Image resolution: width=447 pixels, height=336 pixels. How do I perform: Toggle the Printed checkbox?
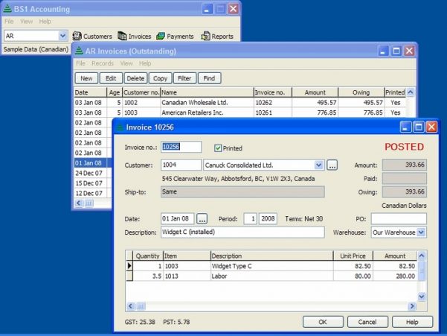pyautogui.click(x=219, y=148)
